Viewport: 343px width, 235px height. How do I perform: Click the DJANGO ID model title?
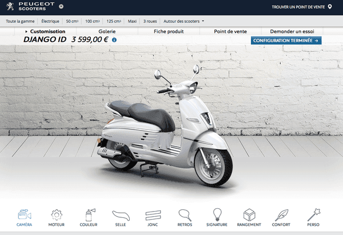[x=45, y=39]
